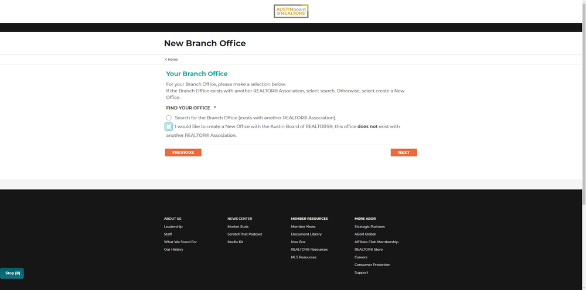The image size is (586, 290).
Task: Click the orange NEXT button
Action: (404, 153)
